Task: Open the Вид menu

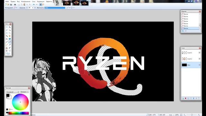Action: tap(18, 2)
